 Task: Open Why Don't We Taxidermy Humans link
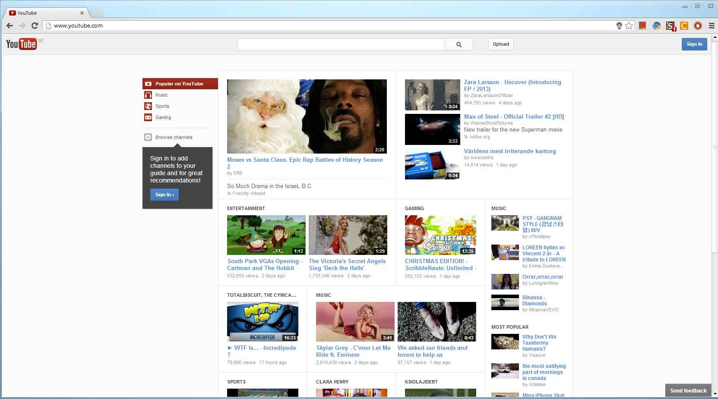[x=539, y=342]
